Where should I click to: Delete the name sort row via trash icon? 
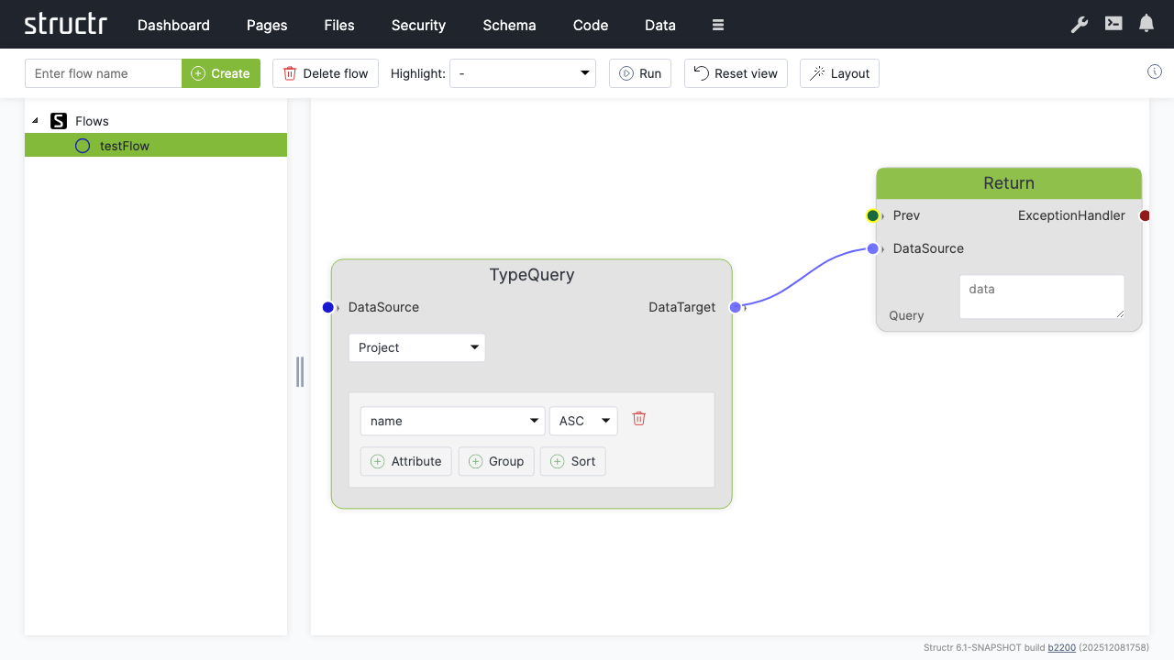point(639,419)
